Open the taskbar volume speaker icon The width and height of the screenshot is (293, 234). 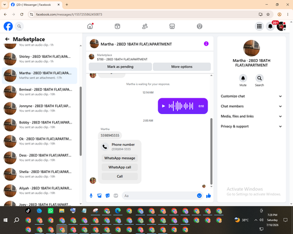tap(261, 220)
